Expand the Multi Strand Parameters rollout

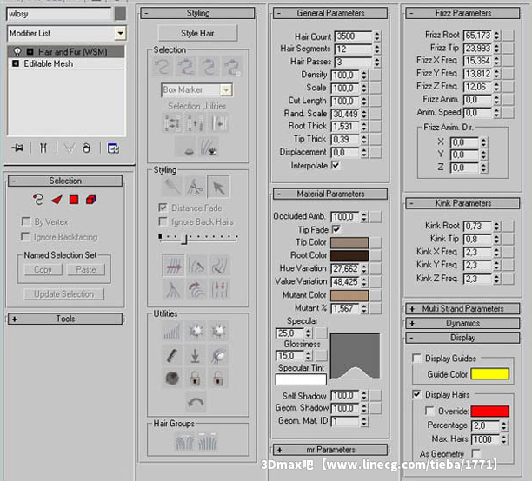coord(462,309)
